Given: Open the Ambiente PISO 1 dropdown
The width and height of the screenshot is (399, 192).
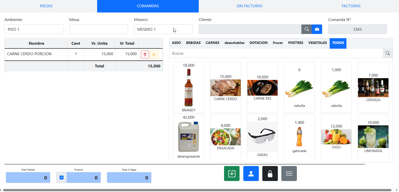Looking at the screenshot, I should (x=34, y=29).
